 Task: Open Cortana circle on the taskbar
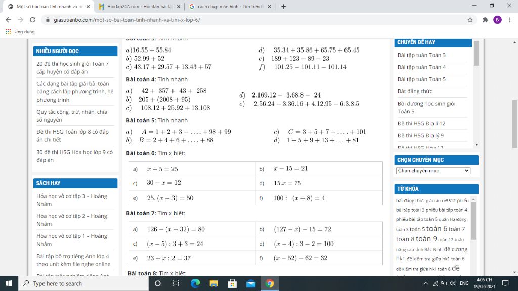click(158, 283)
